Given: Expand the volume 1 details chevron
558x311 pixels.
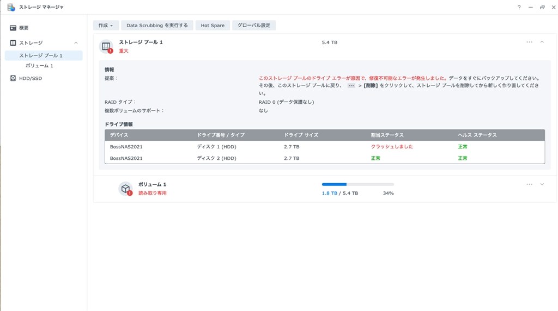Looking at the screenshot, I should pos(542,184).
